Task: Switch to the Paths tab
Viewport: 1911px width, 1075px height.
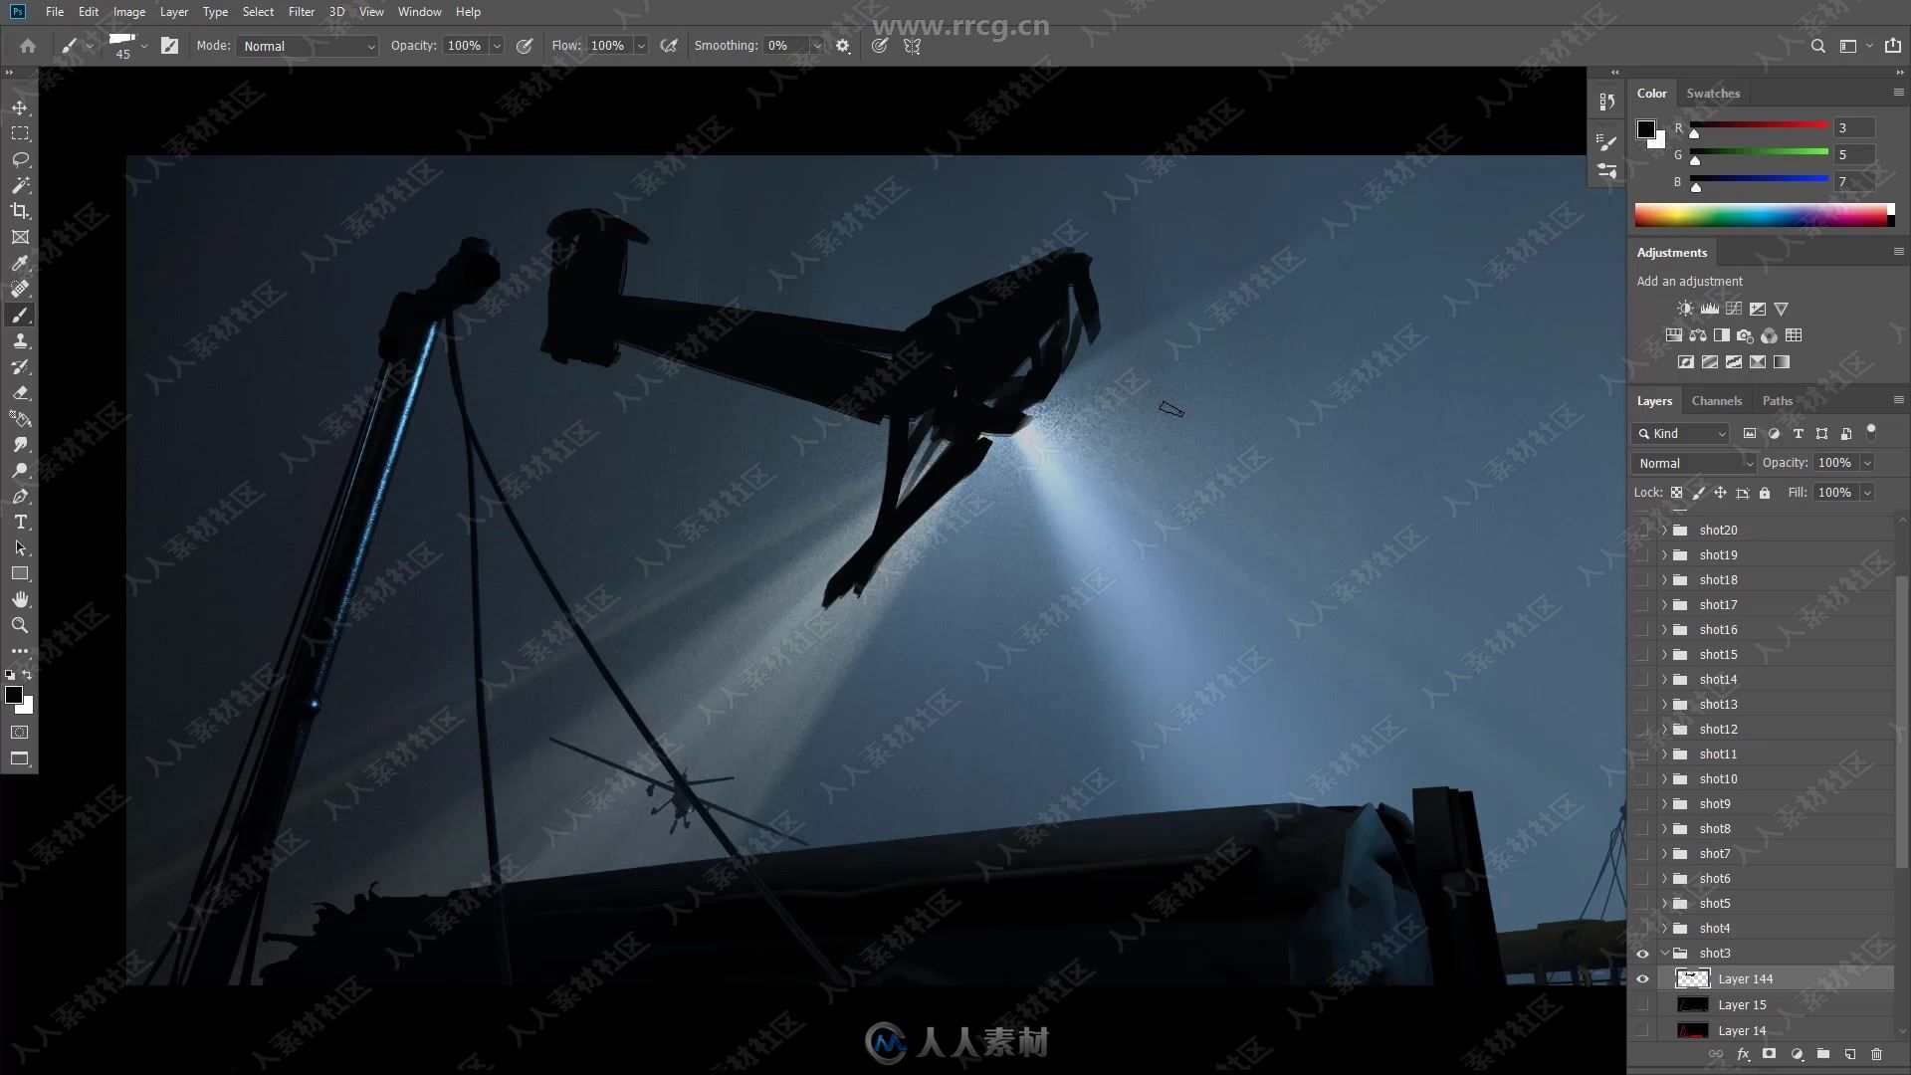Action: point(1777,400)
